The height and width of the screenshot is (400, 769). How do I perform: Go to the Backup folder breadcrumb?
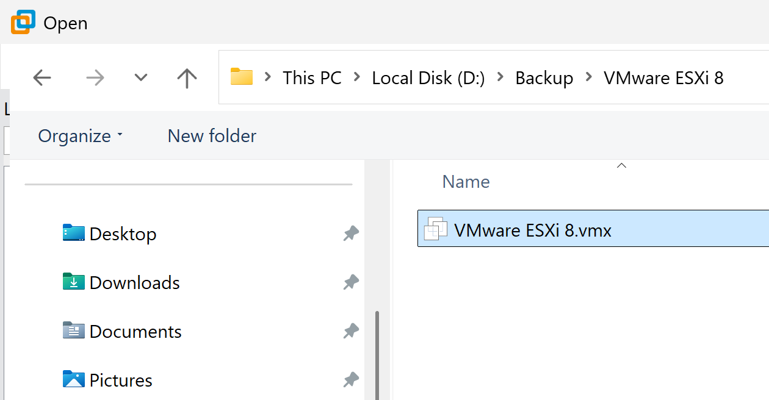tap(544, 78)
